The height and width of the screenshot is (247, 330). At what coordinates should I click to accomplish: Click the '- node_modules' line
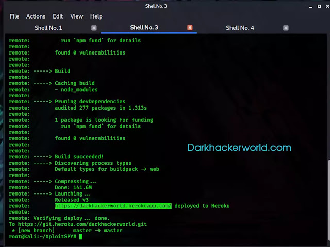[76, 90]
